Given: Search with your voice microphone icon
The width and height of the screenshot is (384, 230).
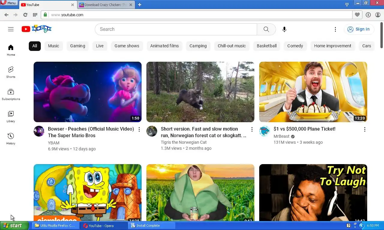Looking at the screenshot, I should coord(284,29).
